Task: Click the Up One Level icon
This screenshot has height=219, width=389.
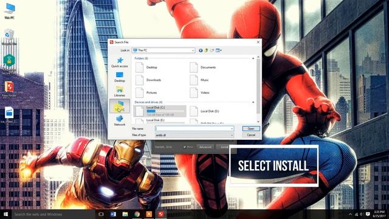Action: point(206,50)
